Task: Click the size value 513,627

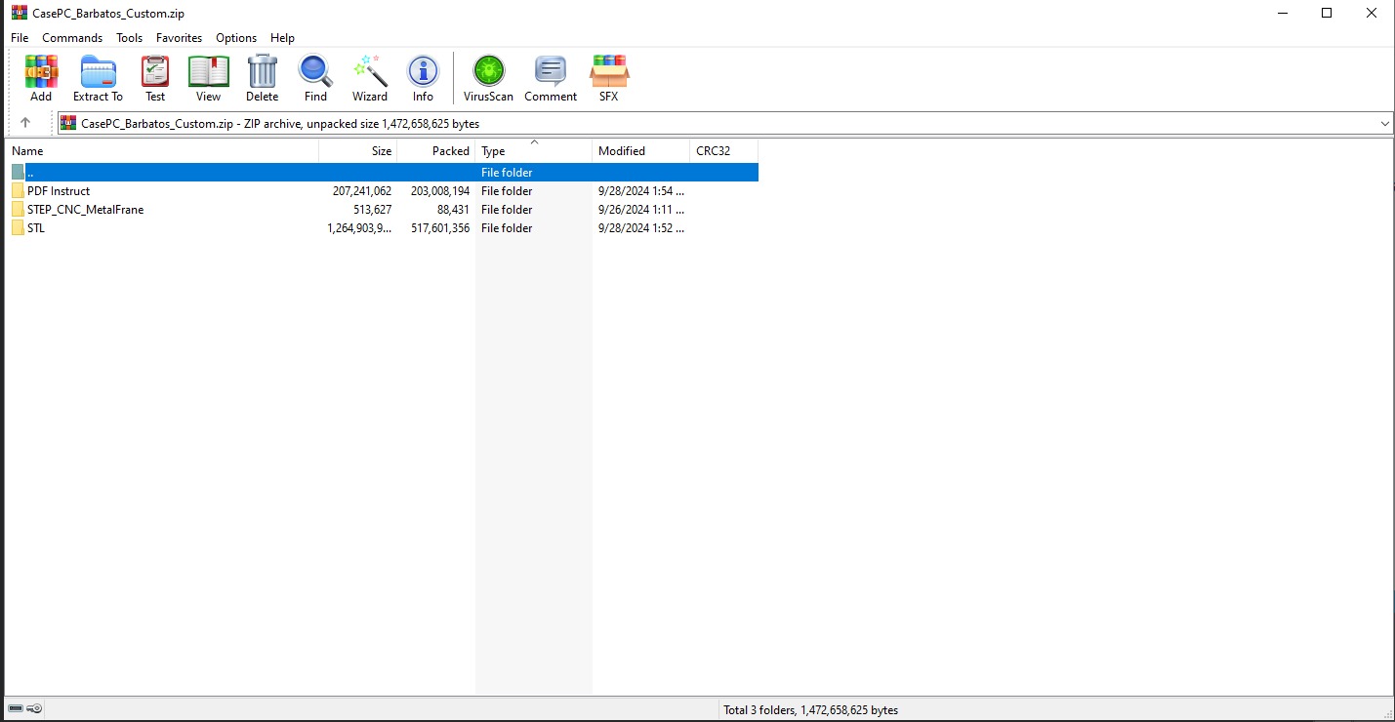Action: (373, 210)
